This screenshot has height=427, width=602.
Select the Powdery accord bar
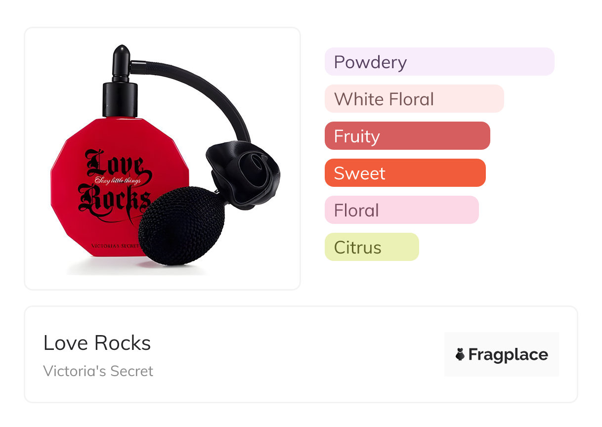tap(439, 62)
